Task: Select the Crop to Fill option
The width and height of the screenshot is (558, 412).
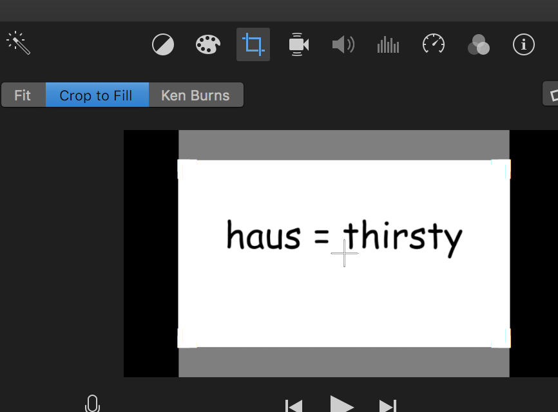Action: tap(97, 95)
